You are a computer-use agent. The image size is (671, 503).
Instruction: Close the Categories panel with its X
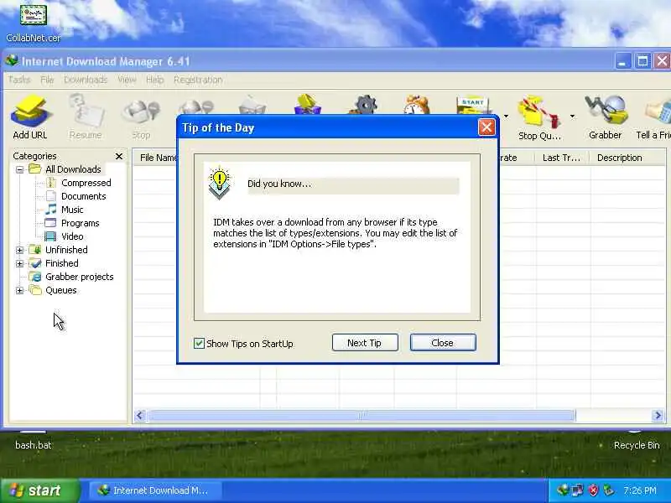[119, 156]
